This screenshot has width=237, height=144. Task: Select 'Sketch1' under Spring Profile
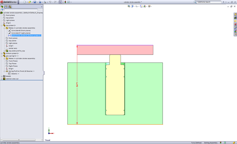tap(15, 74)
